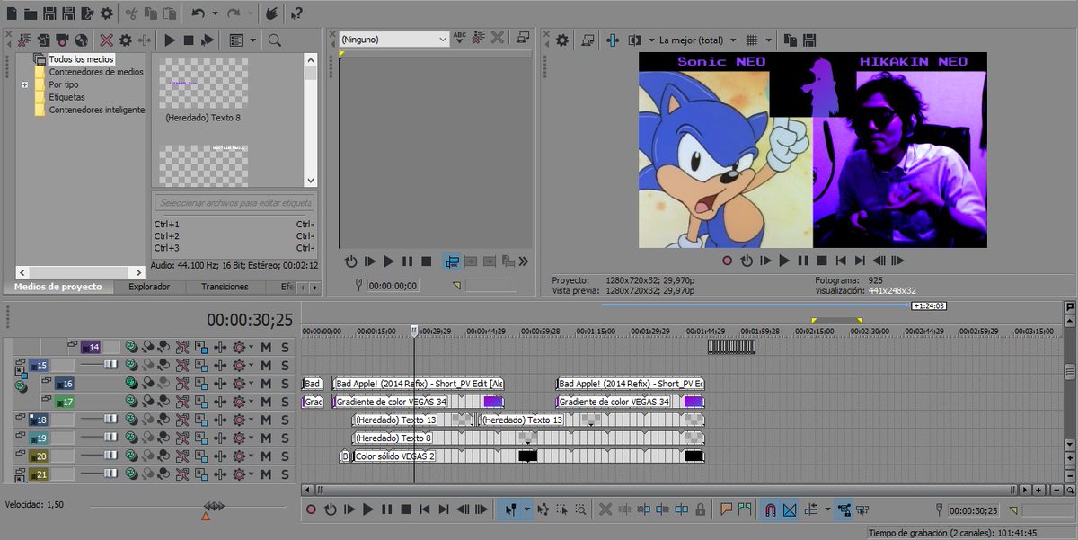This screenshot has height=540, width=1078.
Task: Copy snapshot to clipboard icon in preview
Action: point(791,40)
